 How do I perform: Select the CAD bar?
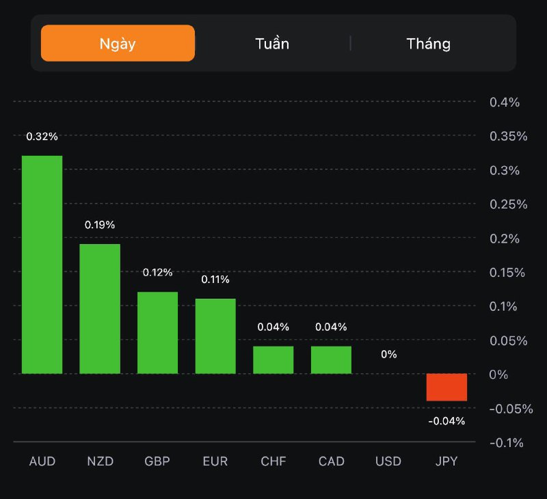331,360
